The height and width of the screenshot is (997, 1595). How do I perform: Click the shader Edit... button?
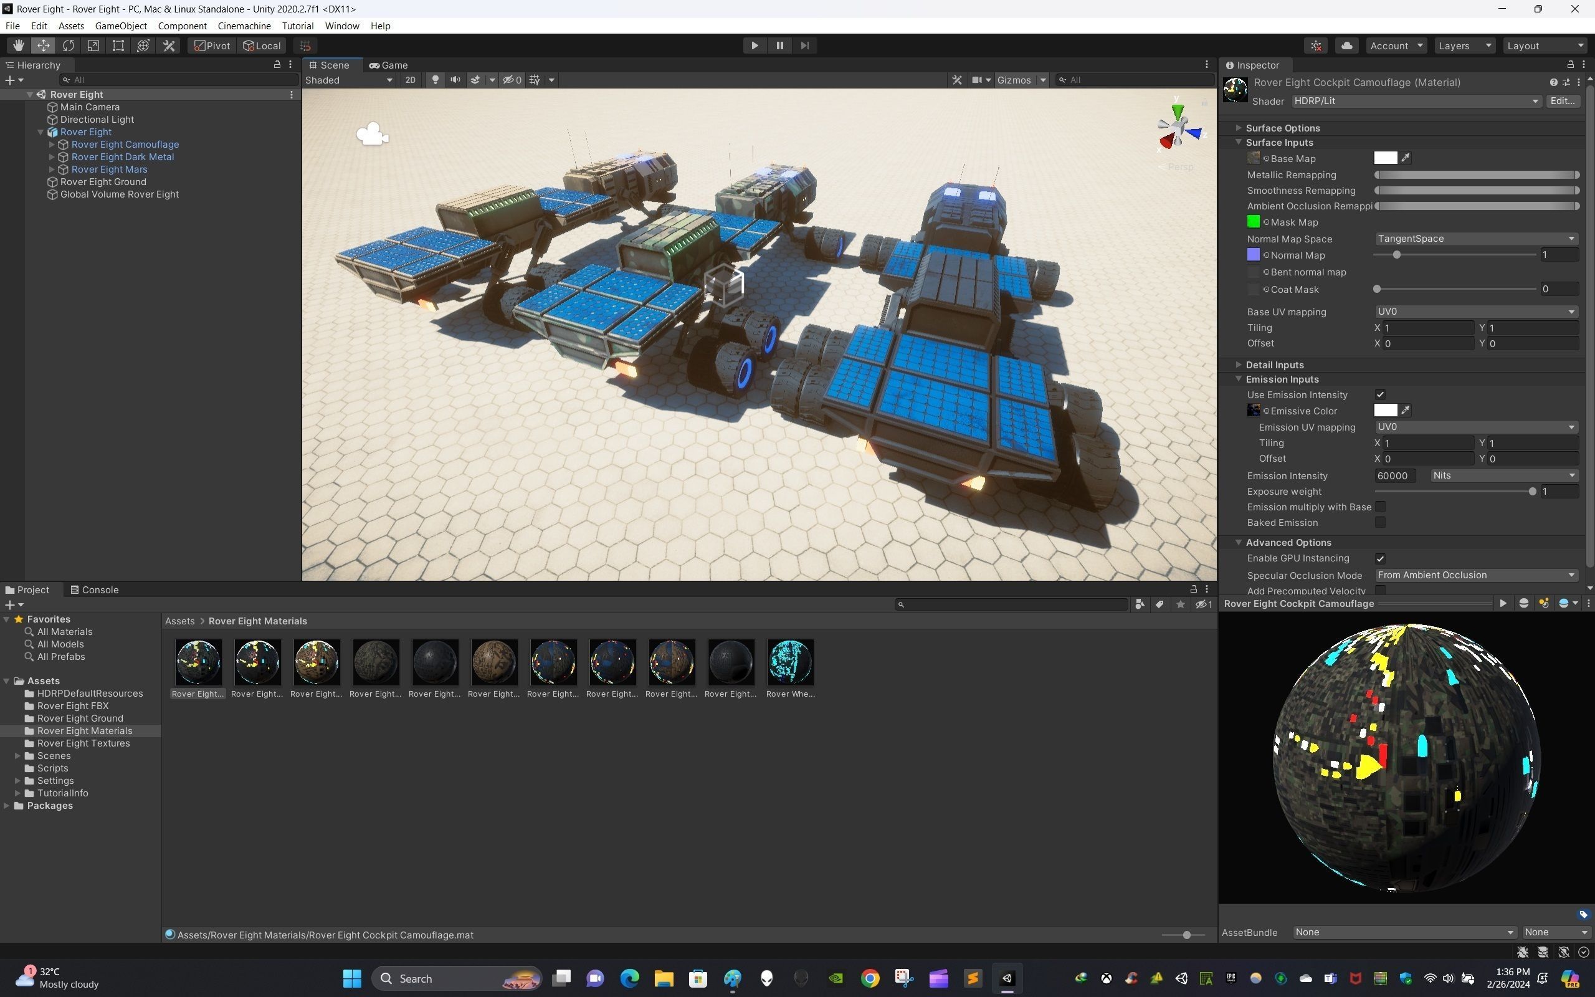coord(1563,101)
